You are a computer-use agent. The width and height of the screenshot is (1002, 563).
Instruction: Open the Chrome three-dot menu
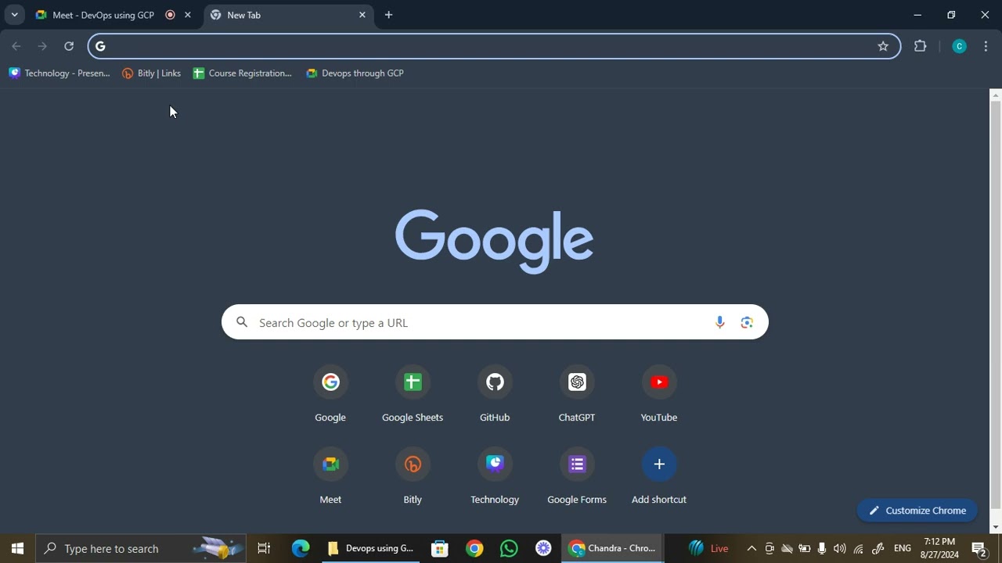986,46
